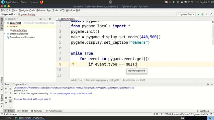The height and width of the screenshot is (120, 214).
Task: Open the Python Console tool window
Action: pos(54,111)
